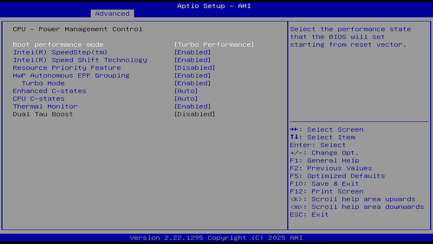
Task: Change Enhanced C-states Auto value
Action: 186,91
